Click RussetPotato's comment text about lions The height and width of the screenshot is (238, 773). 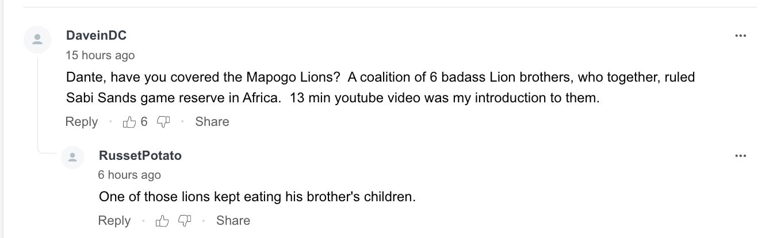point(257,197)
